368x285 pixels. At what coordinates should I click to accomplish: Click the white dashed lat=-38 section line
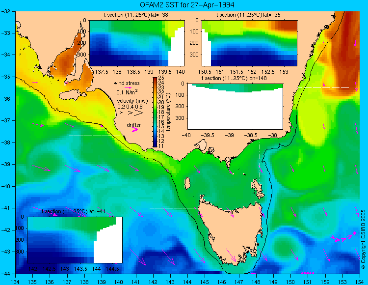pyautogui.click(x=94, y=136)
